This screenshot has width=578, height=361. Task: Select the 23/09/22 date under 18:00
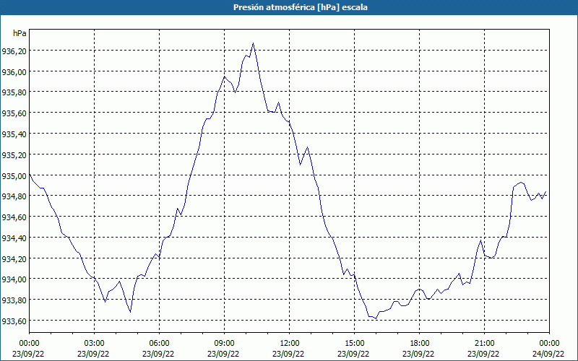click(x=419, y=354)
